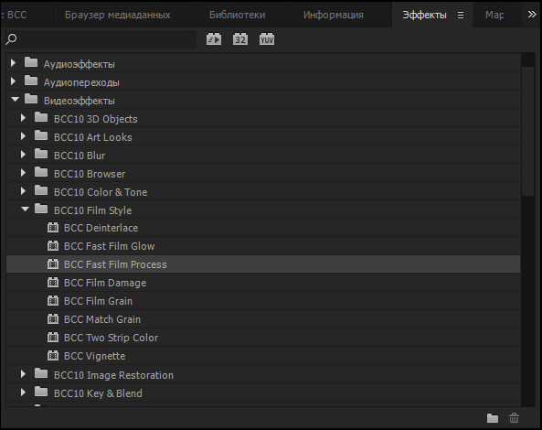Screen dimensions: 542x430
Task: Expand the BCC10 Browser arrow
Action: pos(23,173)
